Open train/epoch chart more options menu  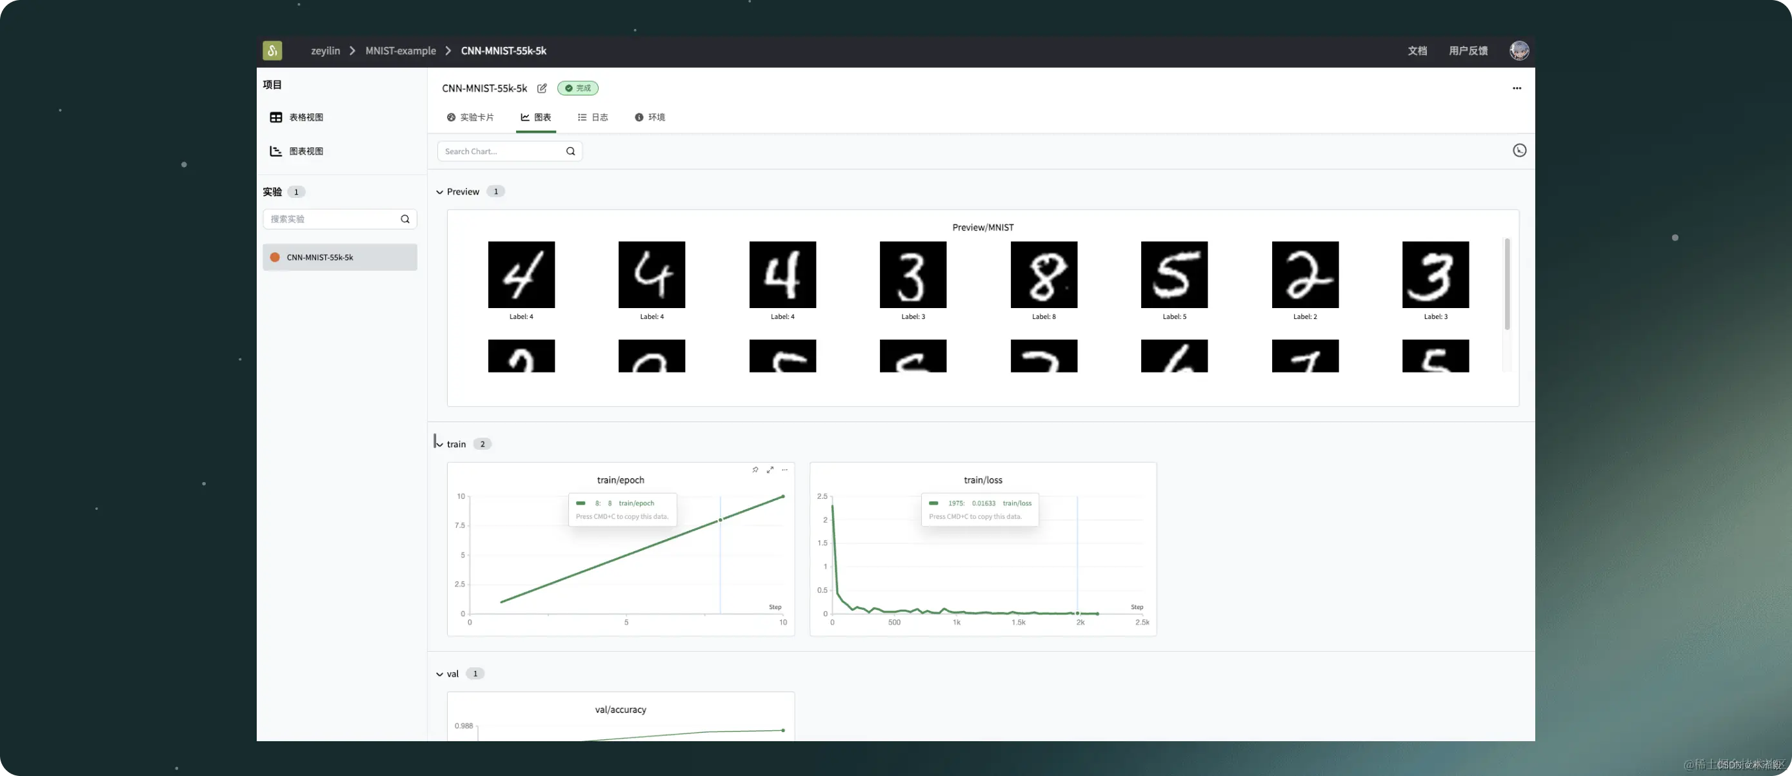pyautogui.click(x=784, y=470)
